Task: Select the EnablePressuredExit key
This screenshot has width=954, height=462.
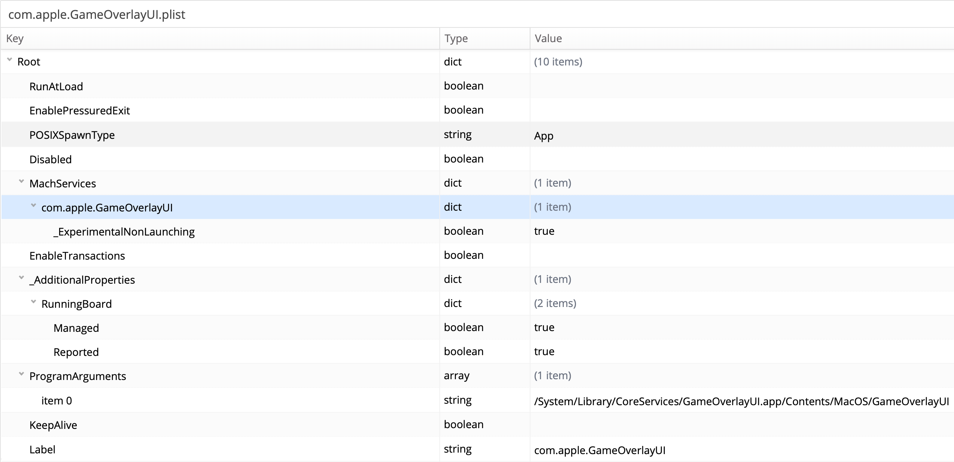Action: [79, 111]
